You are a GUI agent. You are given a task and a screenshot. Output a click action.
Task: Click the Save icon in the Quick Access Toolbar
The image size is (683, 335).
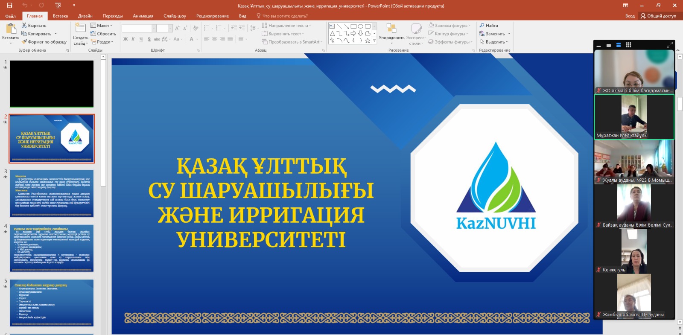10,6
